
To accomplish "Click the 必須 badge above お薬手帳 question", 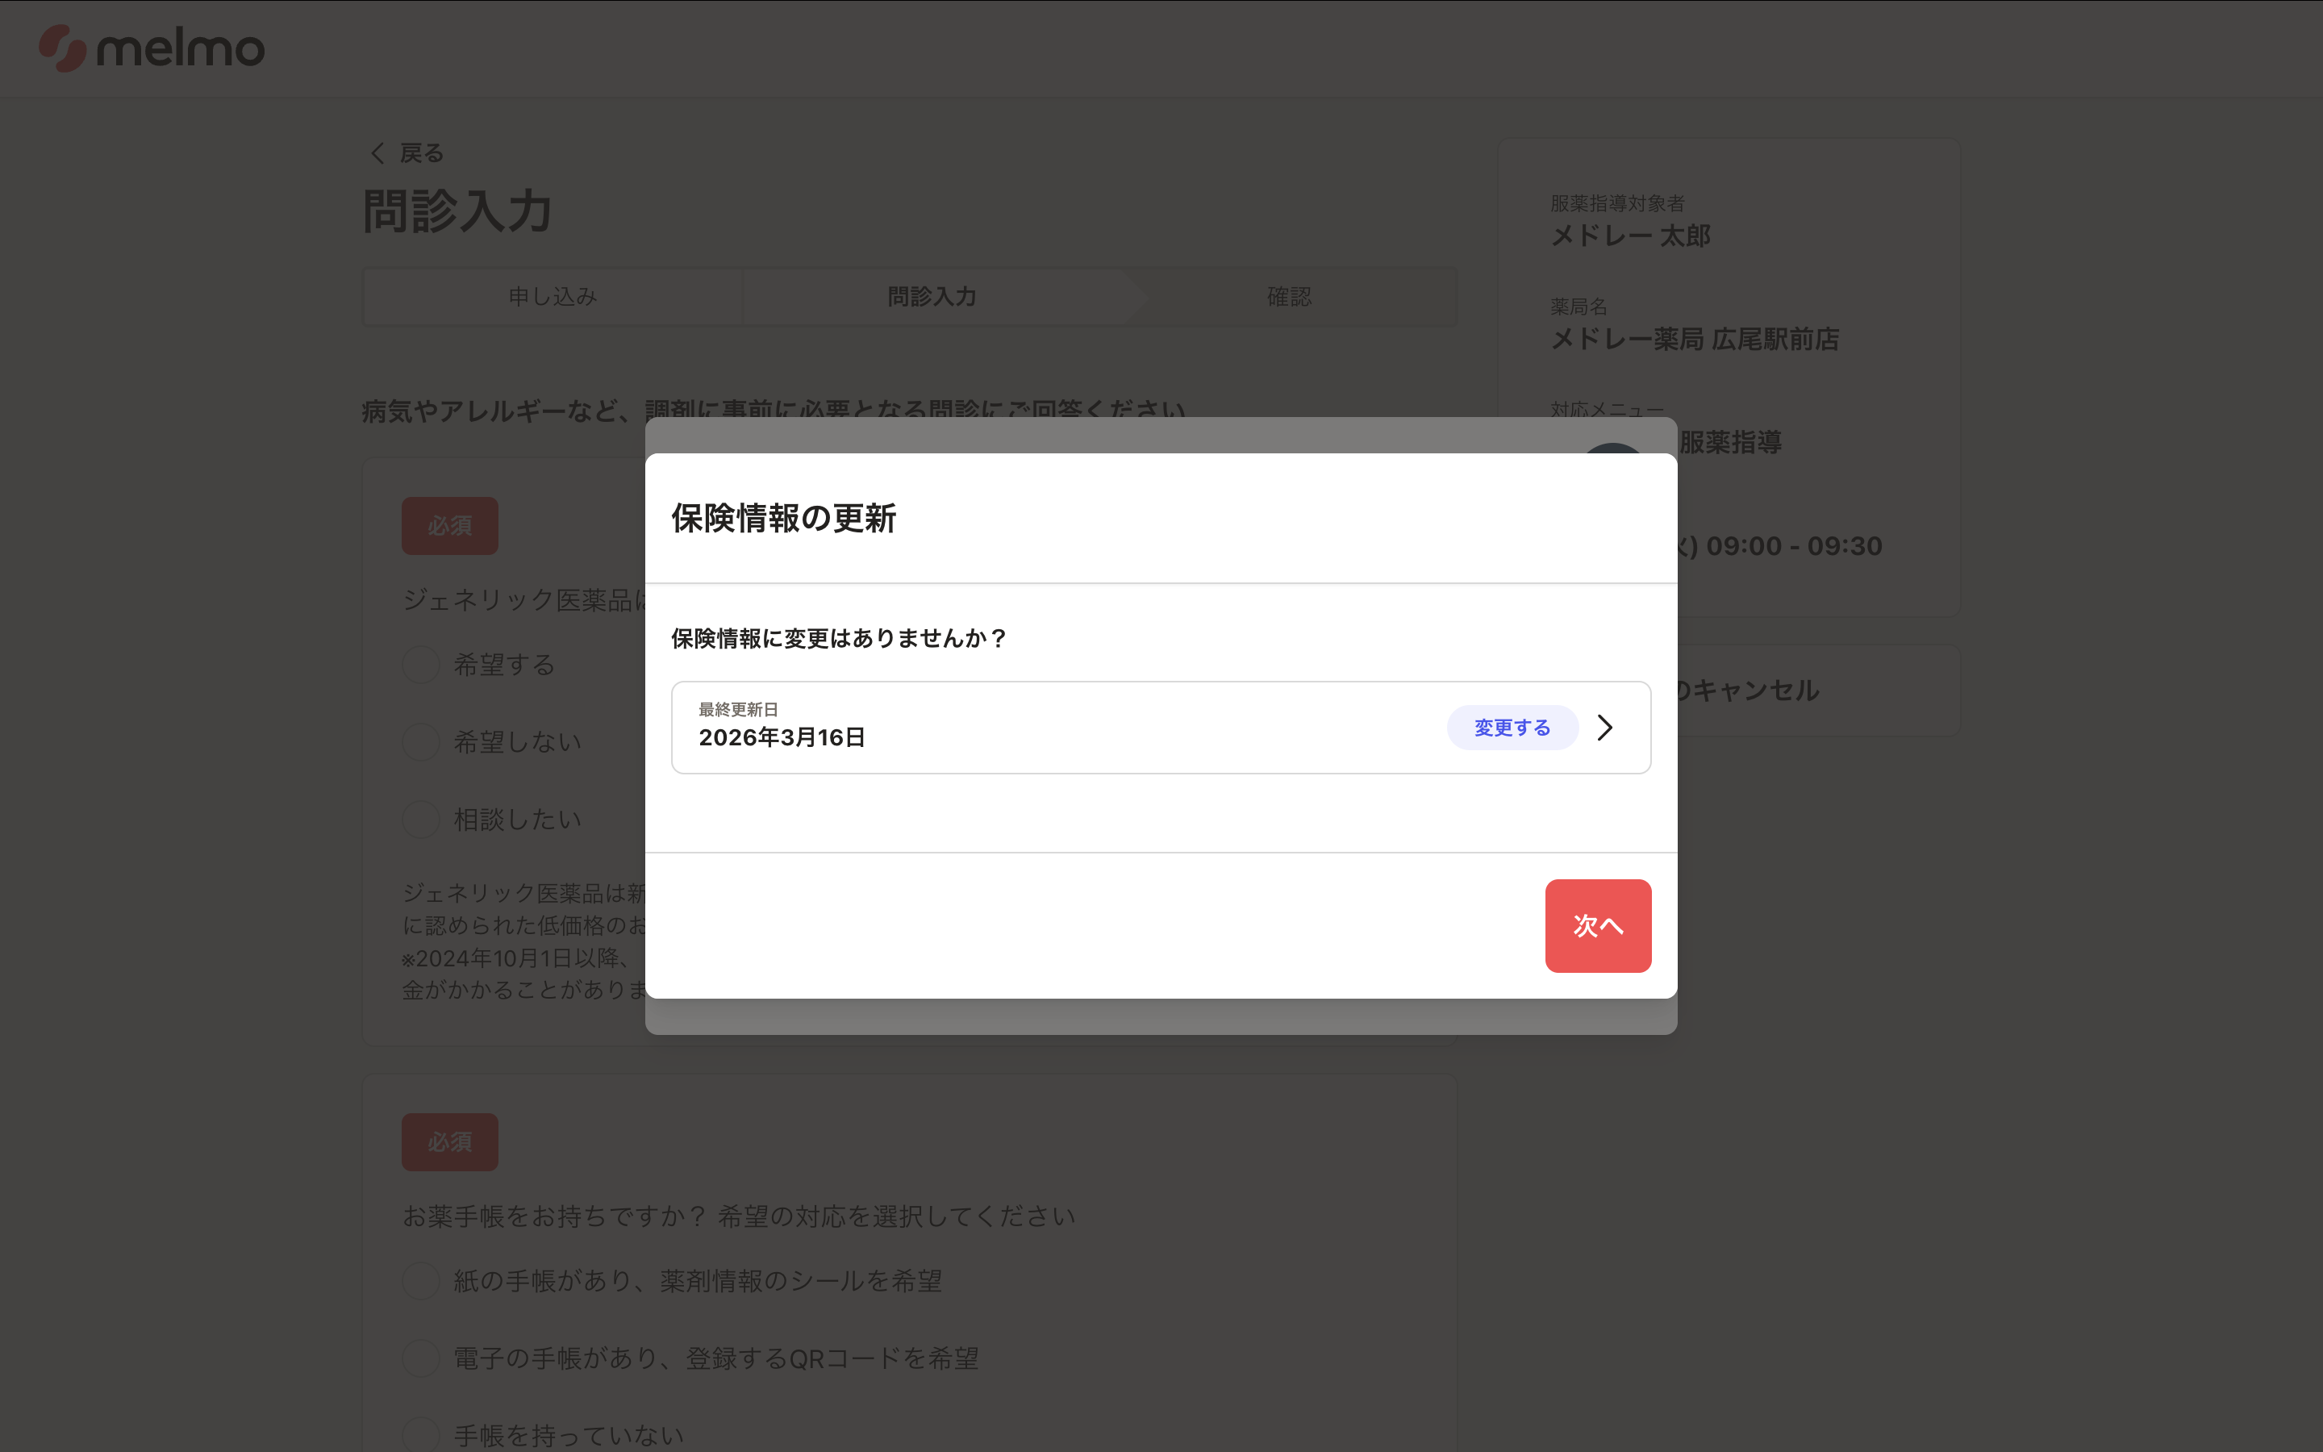I will coord(450,1141).
